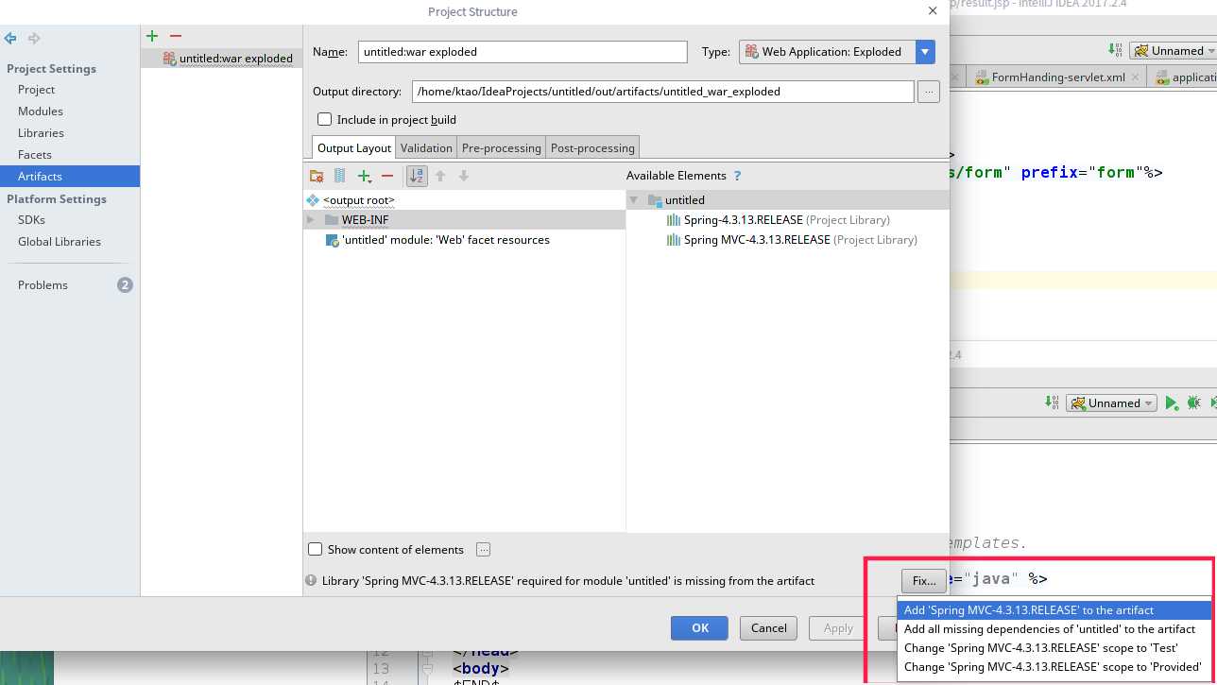
Task: Run the Unnamed configuration with the green play
Action: (x=1171, y=402)
